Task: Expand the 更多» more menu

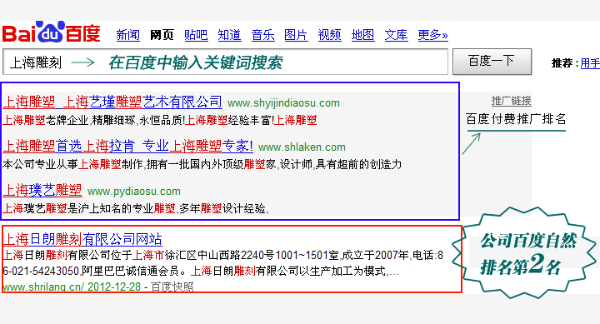Action: [432, 35]
